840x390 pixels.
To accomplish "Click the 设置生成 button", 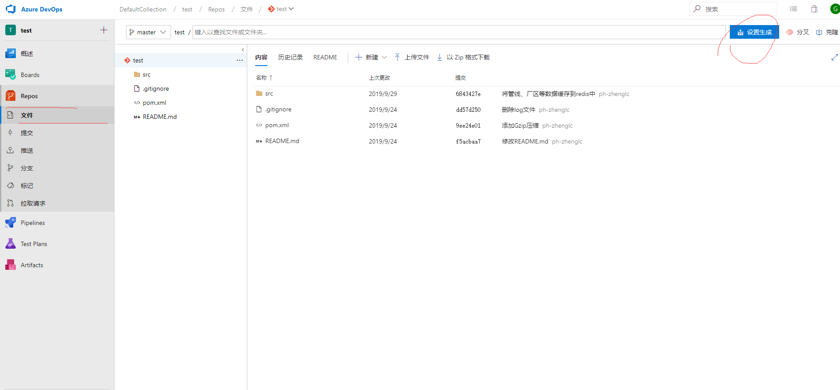I will (x=754, y=32).
